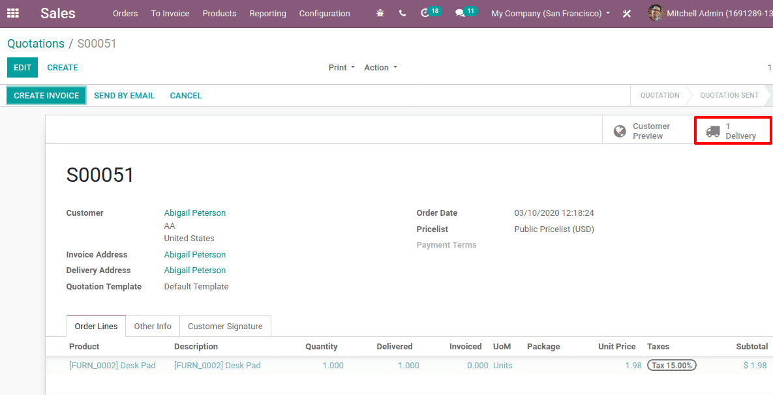This screenshot has width=773, height=395.
Task: Click the QUOTATION status stage
Action: (659, 96)
